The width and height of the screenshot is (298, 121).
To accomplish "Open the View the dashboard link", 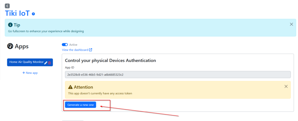I will pyautogui.click(x=75, y=50).
